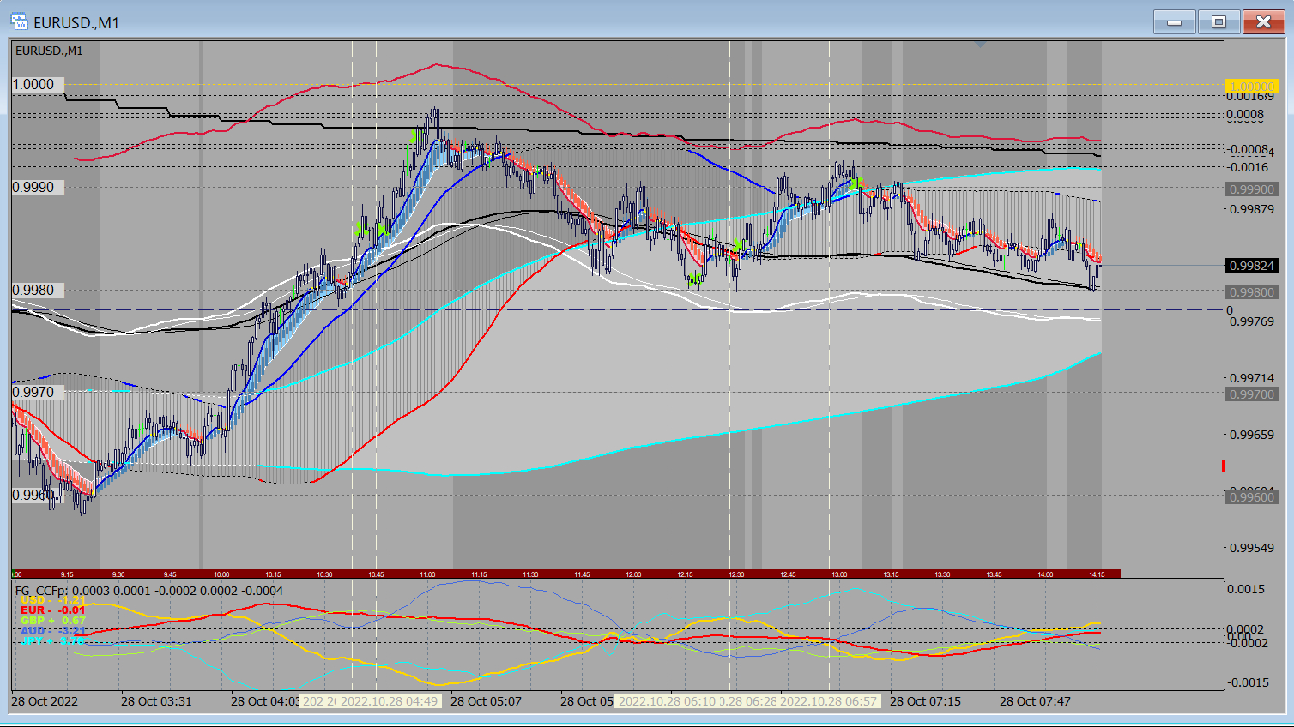Close the EURUSD M1 chart window

(x=1263, y=22)
